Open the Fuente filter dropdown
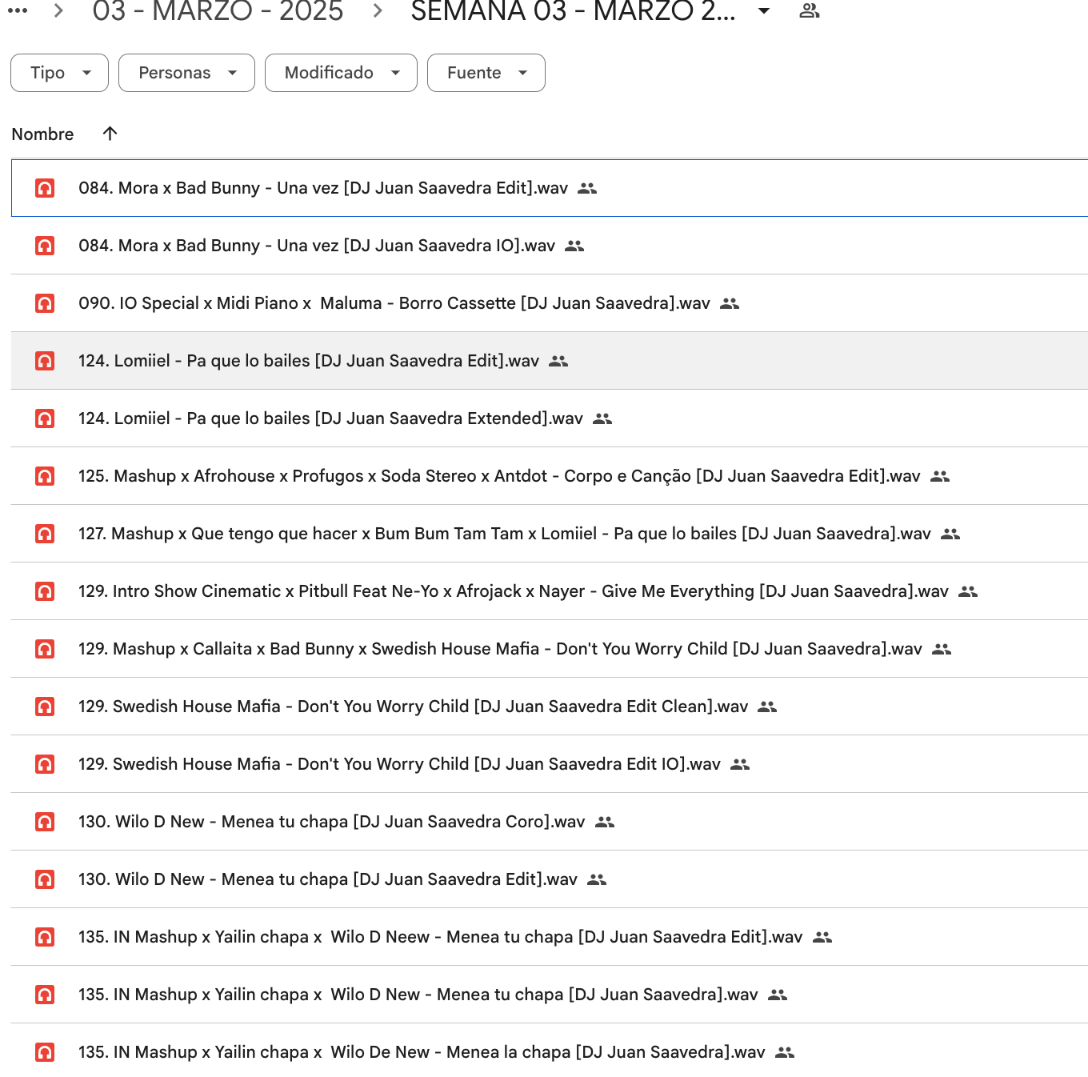Image resolution: width=1088 pixels, height=1077 pixels. (x=486, y=73)
